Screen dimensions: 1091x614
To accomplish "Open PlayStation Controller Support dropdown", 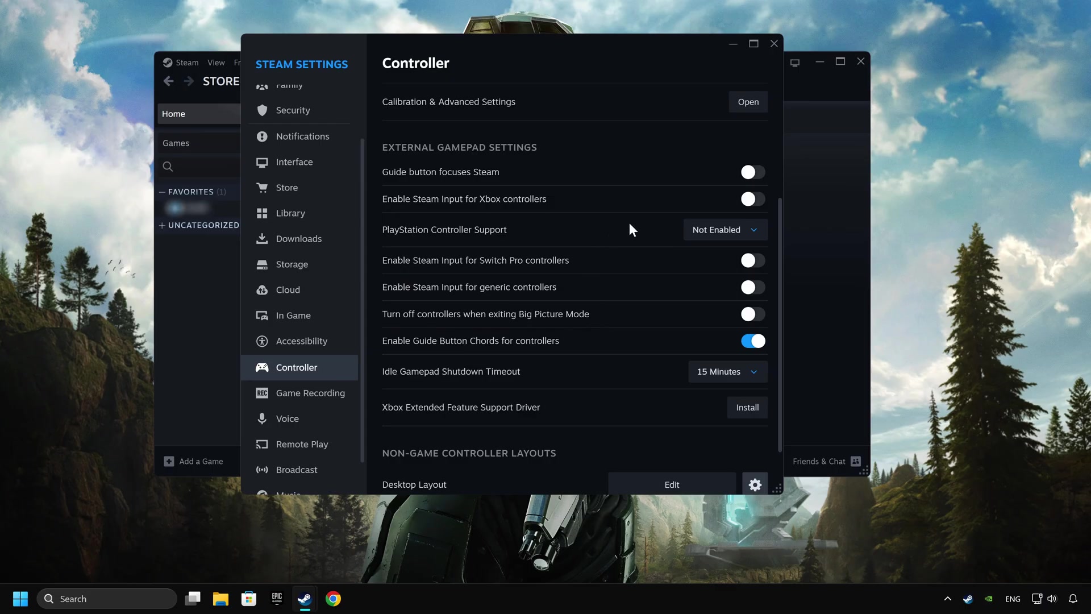I will [x=726, y=230].
